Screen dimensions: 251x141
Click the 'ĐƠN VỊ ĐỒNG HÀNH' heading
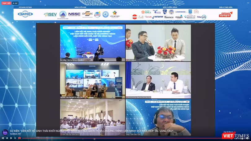click(170, 7)
